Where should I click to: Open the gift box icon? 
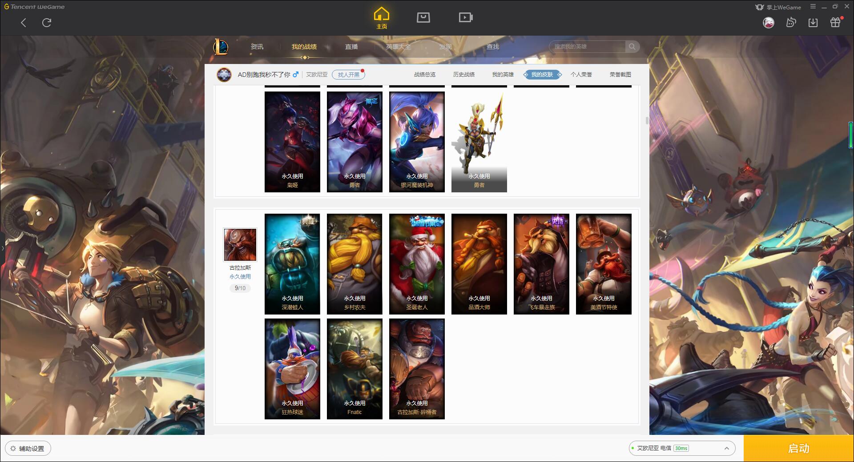[x=835, y=22]
